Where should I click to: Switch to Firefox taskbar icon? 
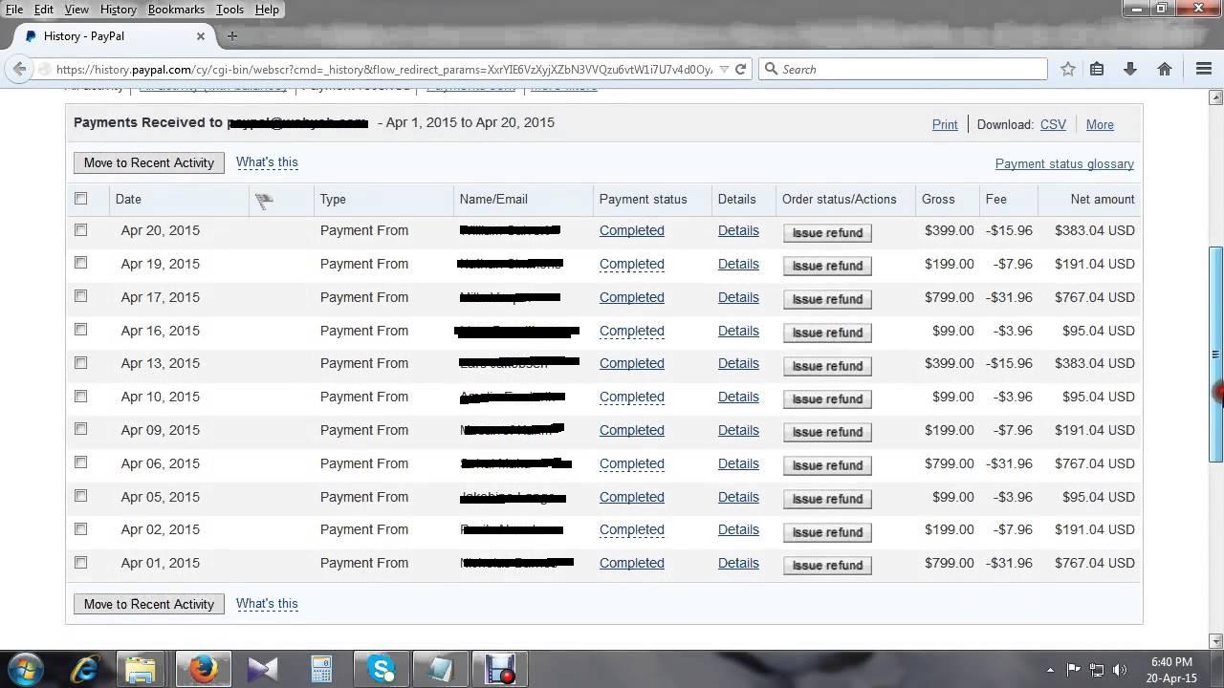tap(203, 670)
